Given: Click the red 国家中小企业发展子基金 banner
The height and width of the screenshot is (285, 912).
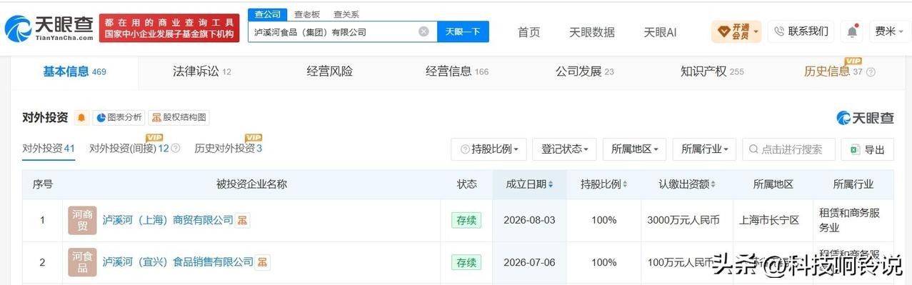Looking at the screenshot, I should click(x=169, y=28).
